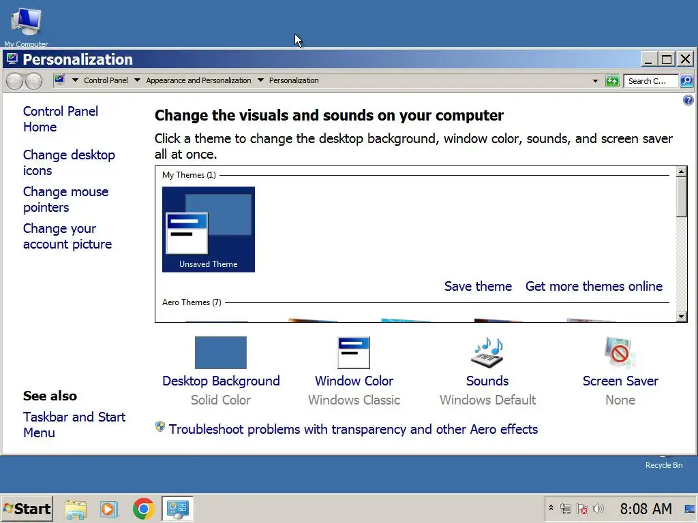698x523 pixels.
Task: Click the My Themes (1) group header
Action: click(x=189, y=175)
